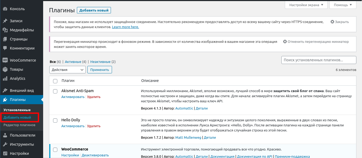Viewport: 362px width, 158px height.
Task: Dismiss the HTTPS notice with Закрыть
Action: coord(340,22)
